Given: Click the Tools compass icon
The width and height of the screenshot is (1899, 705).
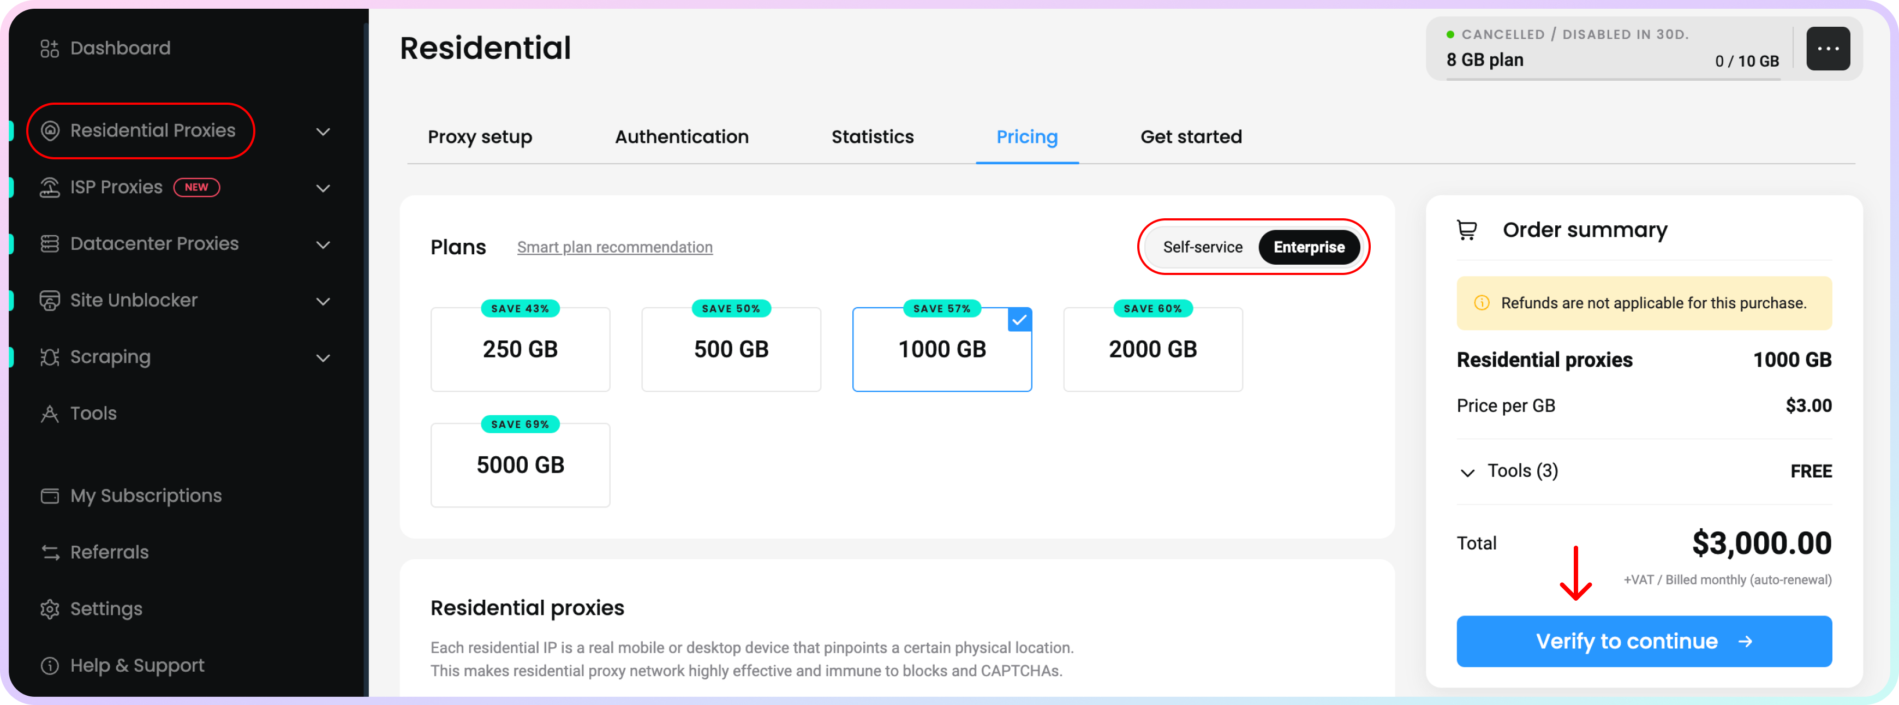Looking at the screenshot, I should click(50, 414).
